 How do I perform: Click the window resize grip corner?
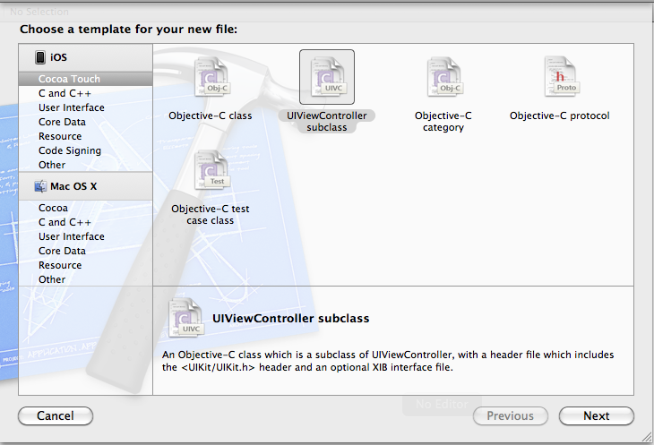click(x=647, y=438)
